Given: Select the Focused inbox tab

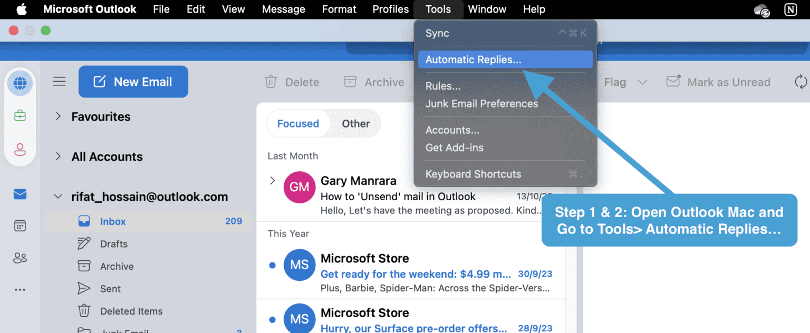Looking at the screenshot, I should [x=298, y=123].
